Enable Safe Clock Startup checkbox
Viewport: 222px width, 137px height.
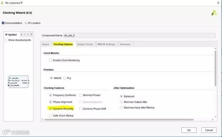click(x=51, y=115)
